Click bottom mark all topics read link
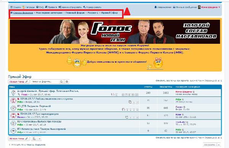Image resolution: width=229 pixels, height=148 pixels. 175,138
